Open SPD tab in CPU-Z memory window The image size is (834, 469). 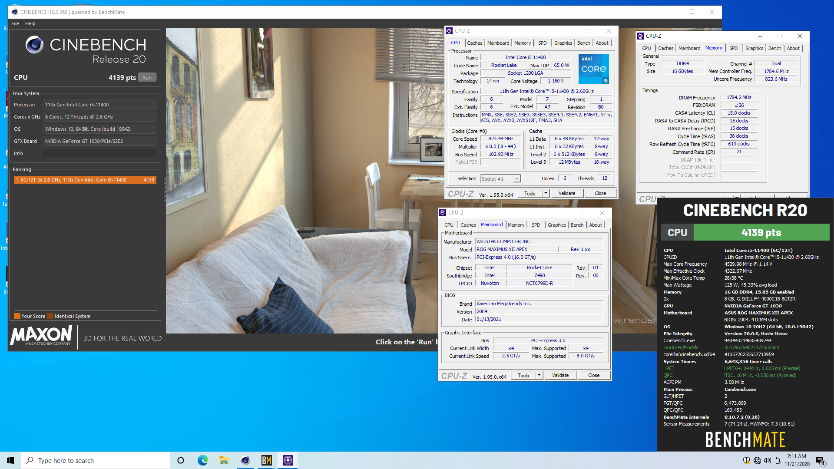[734, 48]
